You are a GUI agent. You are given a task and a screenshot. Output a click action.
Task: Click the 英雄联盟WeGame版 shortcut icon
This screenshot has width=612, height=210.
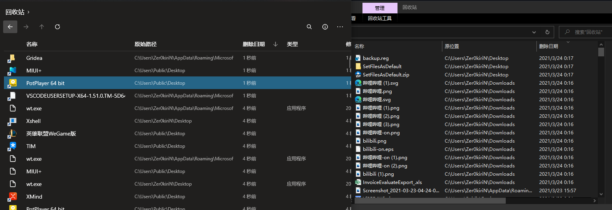click(x=12, y=134)
